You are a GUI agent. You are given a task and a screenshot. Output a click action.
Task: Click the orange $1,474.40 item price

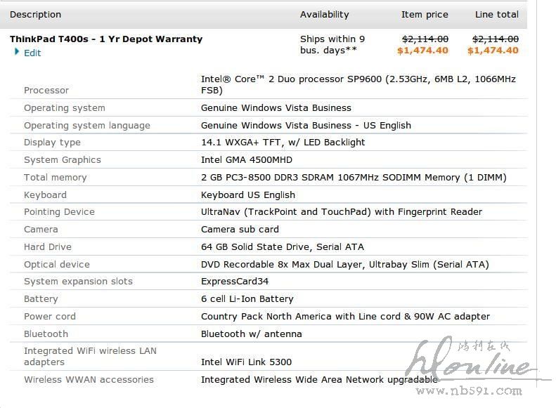click(422, 51)
